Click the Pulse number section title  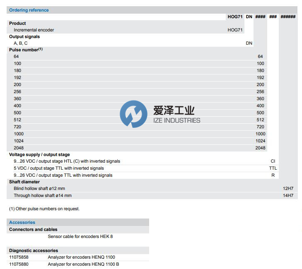[x=26, y=50]
